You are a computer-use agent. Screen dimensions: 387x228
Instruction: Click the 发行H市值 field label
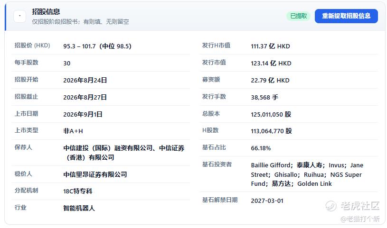tap(216, 46)
